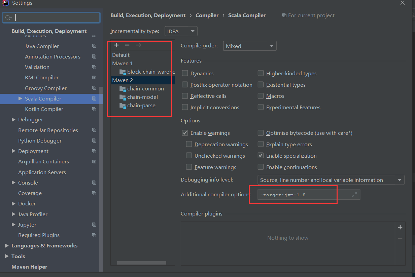Viewport: 415px width, 277px height.
Task: Open the Incrementality type dropdown
Action: tap(181, 31)
